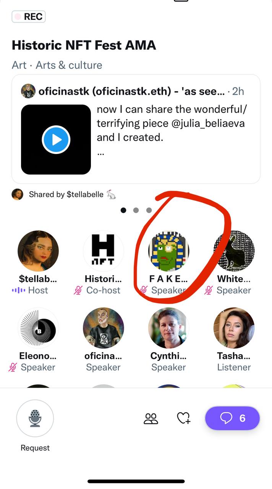
Task: Open the chat bubble with 6 replies
Action: coord(233,418)
